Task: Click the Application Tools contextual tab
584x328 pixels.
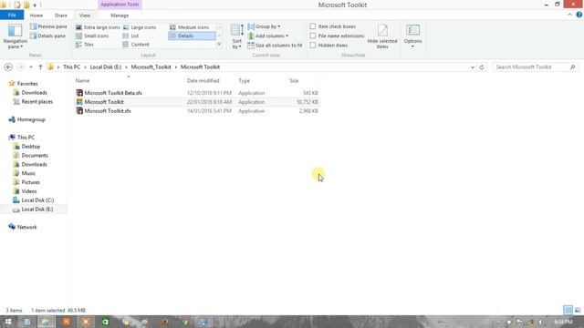Action: (120, 5)
